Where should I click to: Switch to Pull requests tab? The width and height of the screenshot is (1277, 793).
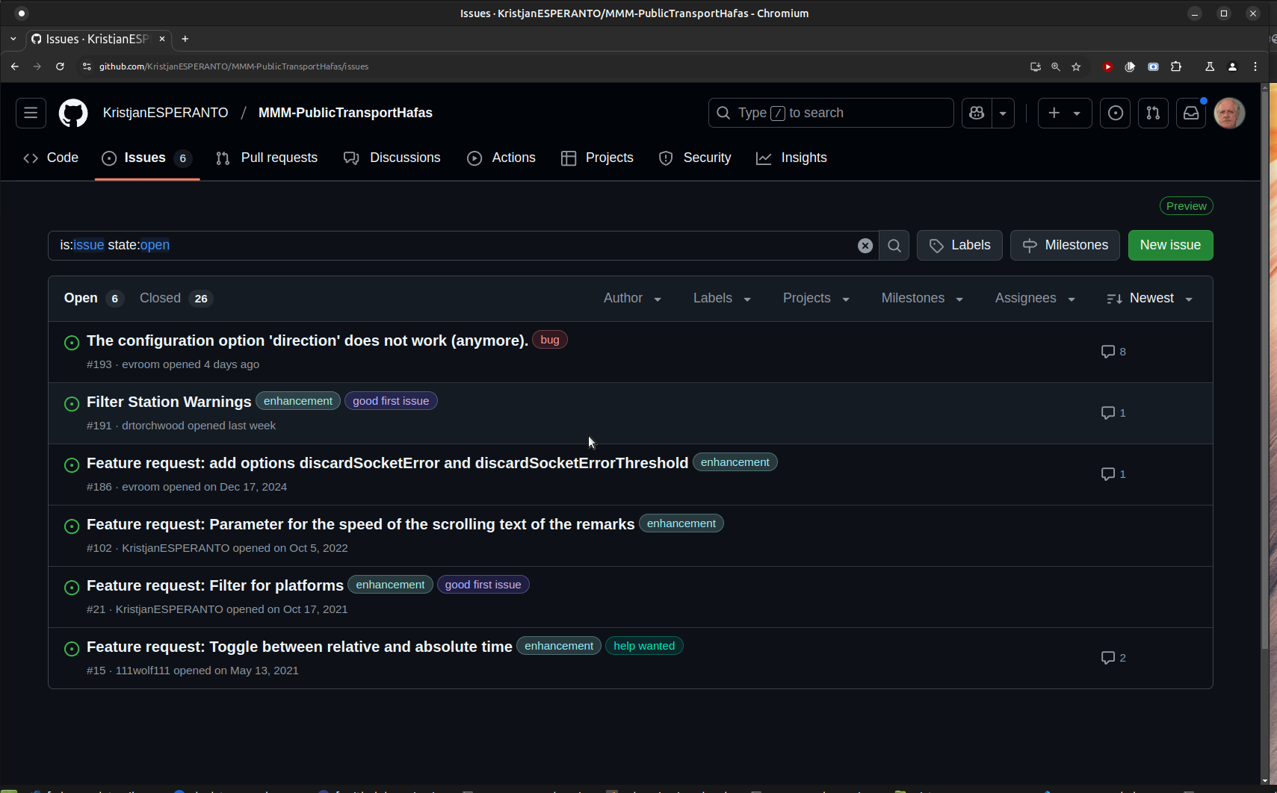click(267, 158)
